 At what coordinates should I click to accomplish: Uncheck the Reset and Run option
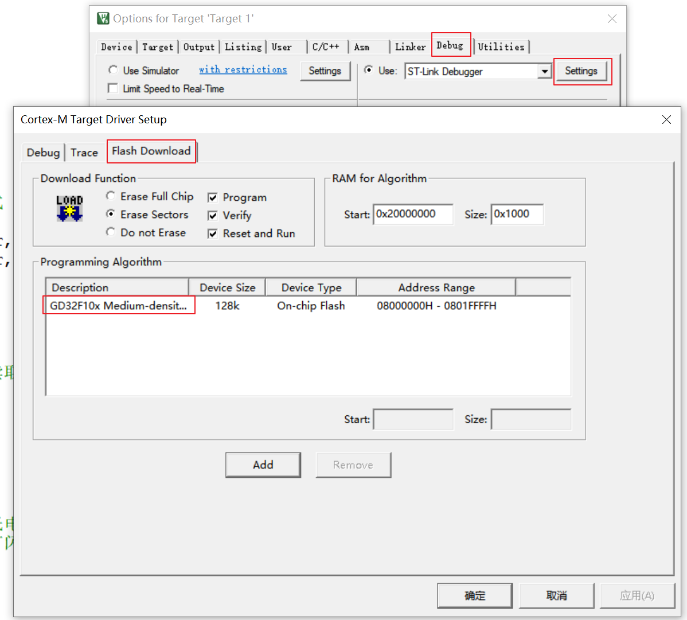tap(213, 233)
